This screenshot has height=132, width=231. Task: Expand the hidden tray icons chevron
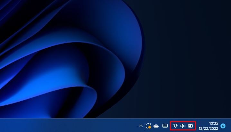click(x=141, y=126)
